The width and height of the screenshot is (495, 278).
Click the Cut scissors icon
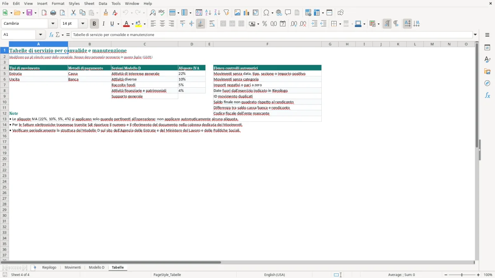[x=73, y=13]
